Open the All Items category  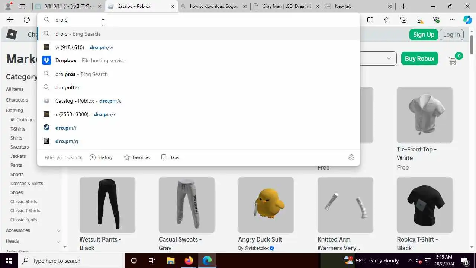tap(15, 89)
